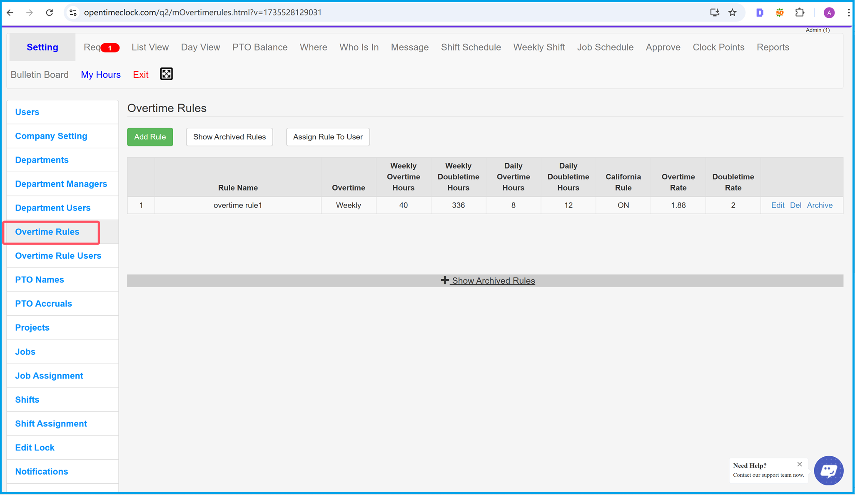Click the My Hours link
Screen dimensions: 855x495
point(101,74)
